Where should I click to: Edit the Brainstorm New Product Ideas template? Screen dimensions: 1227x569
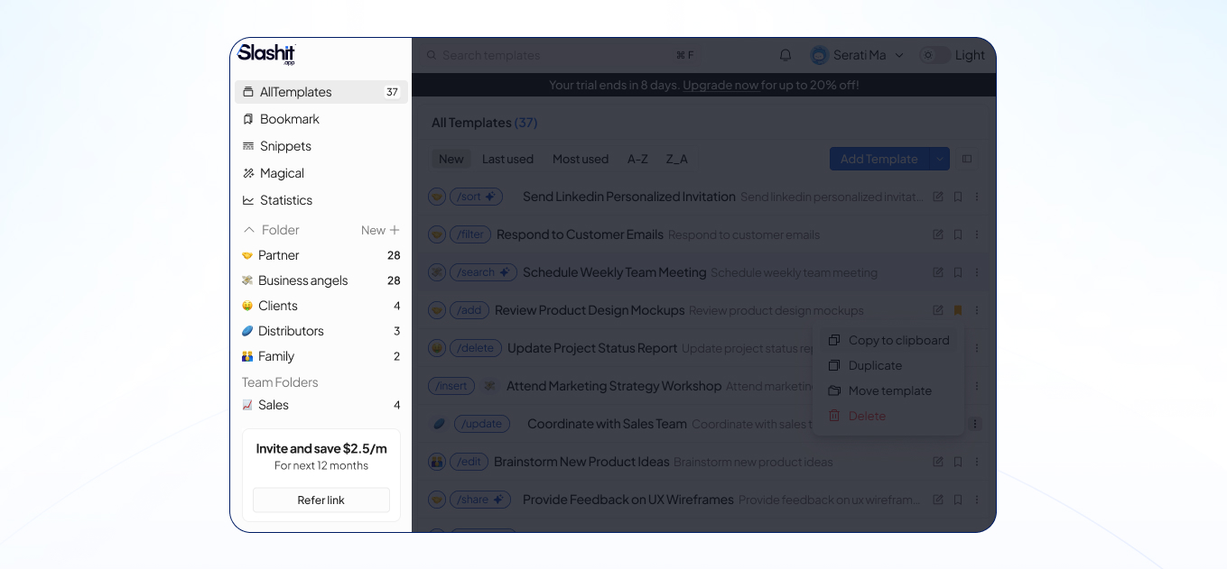[x=938, y=462]
